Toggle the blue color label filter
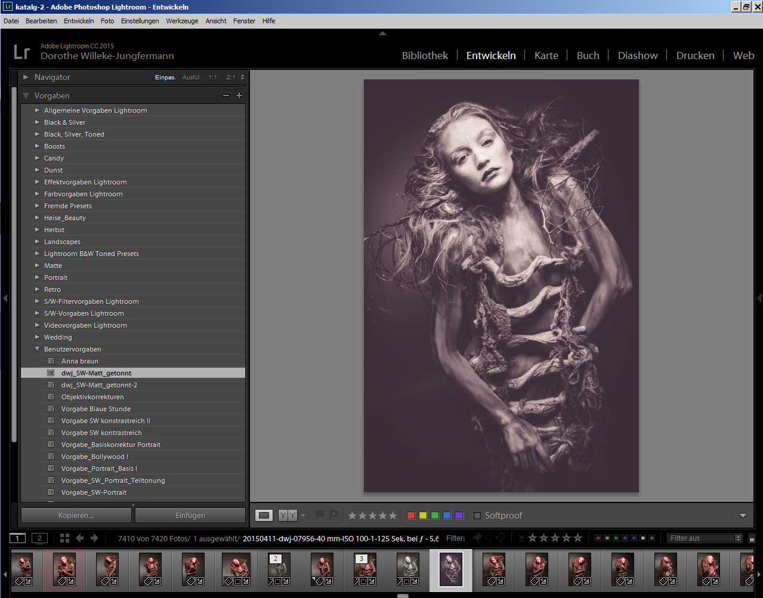The height and width of the screenshot is (598, 763). (x=625, y=538)
